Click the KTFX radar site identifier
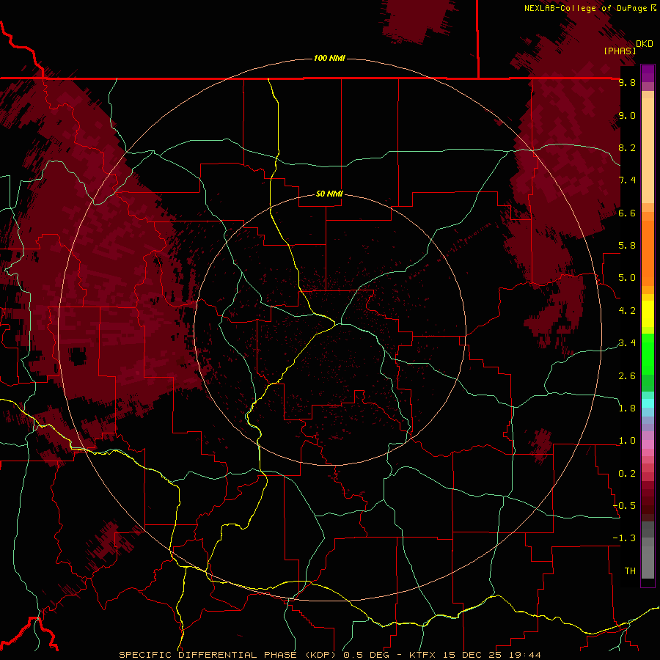The image size is (660, 660). (x=422, y=655)
